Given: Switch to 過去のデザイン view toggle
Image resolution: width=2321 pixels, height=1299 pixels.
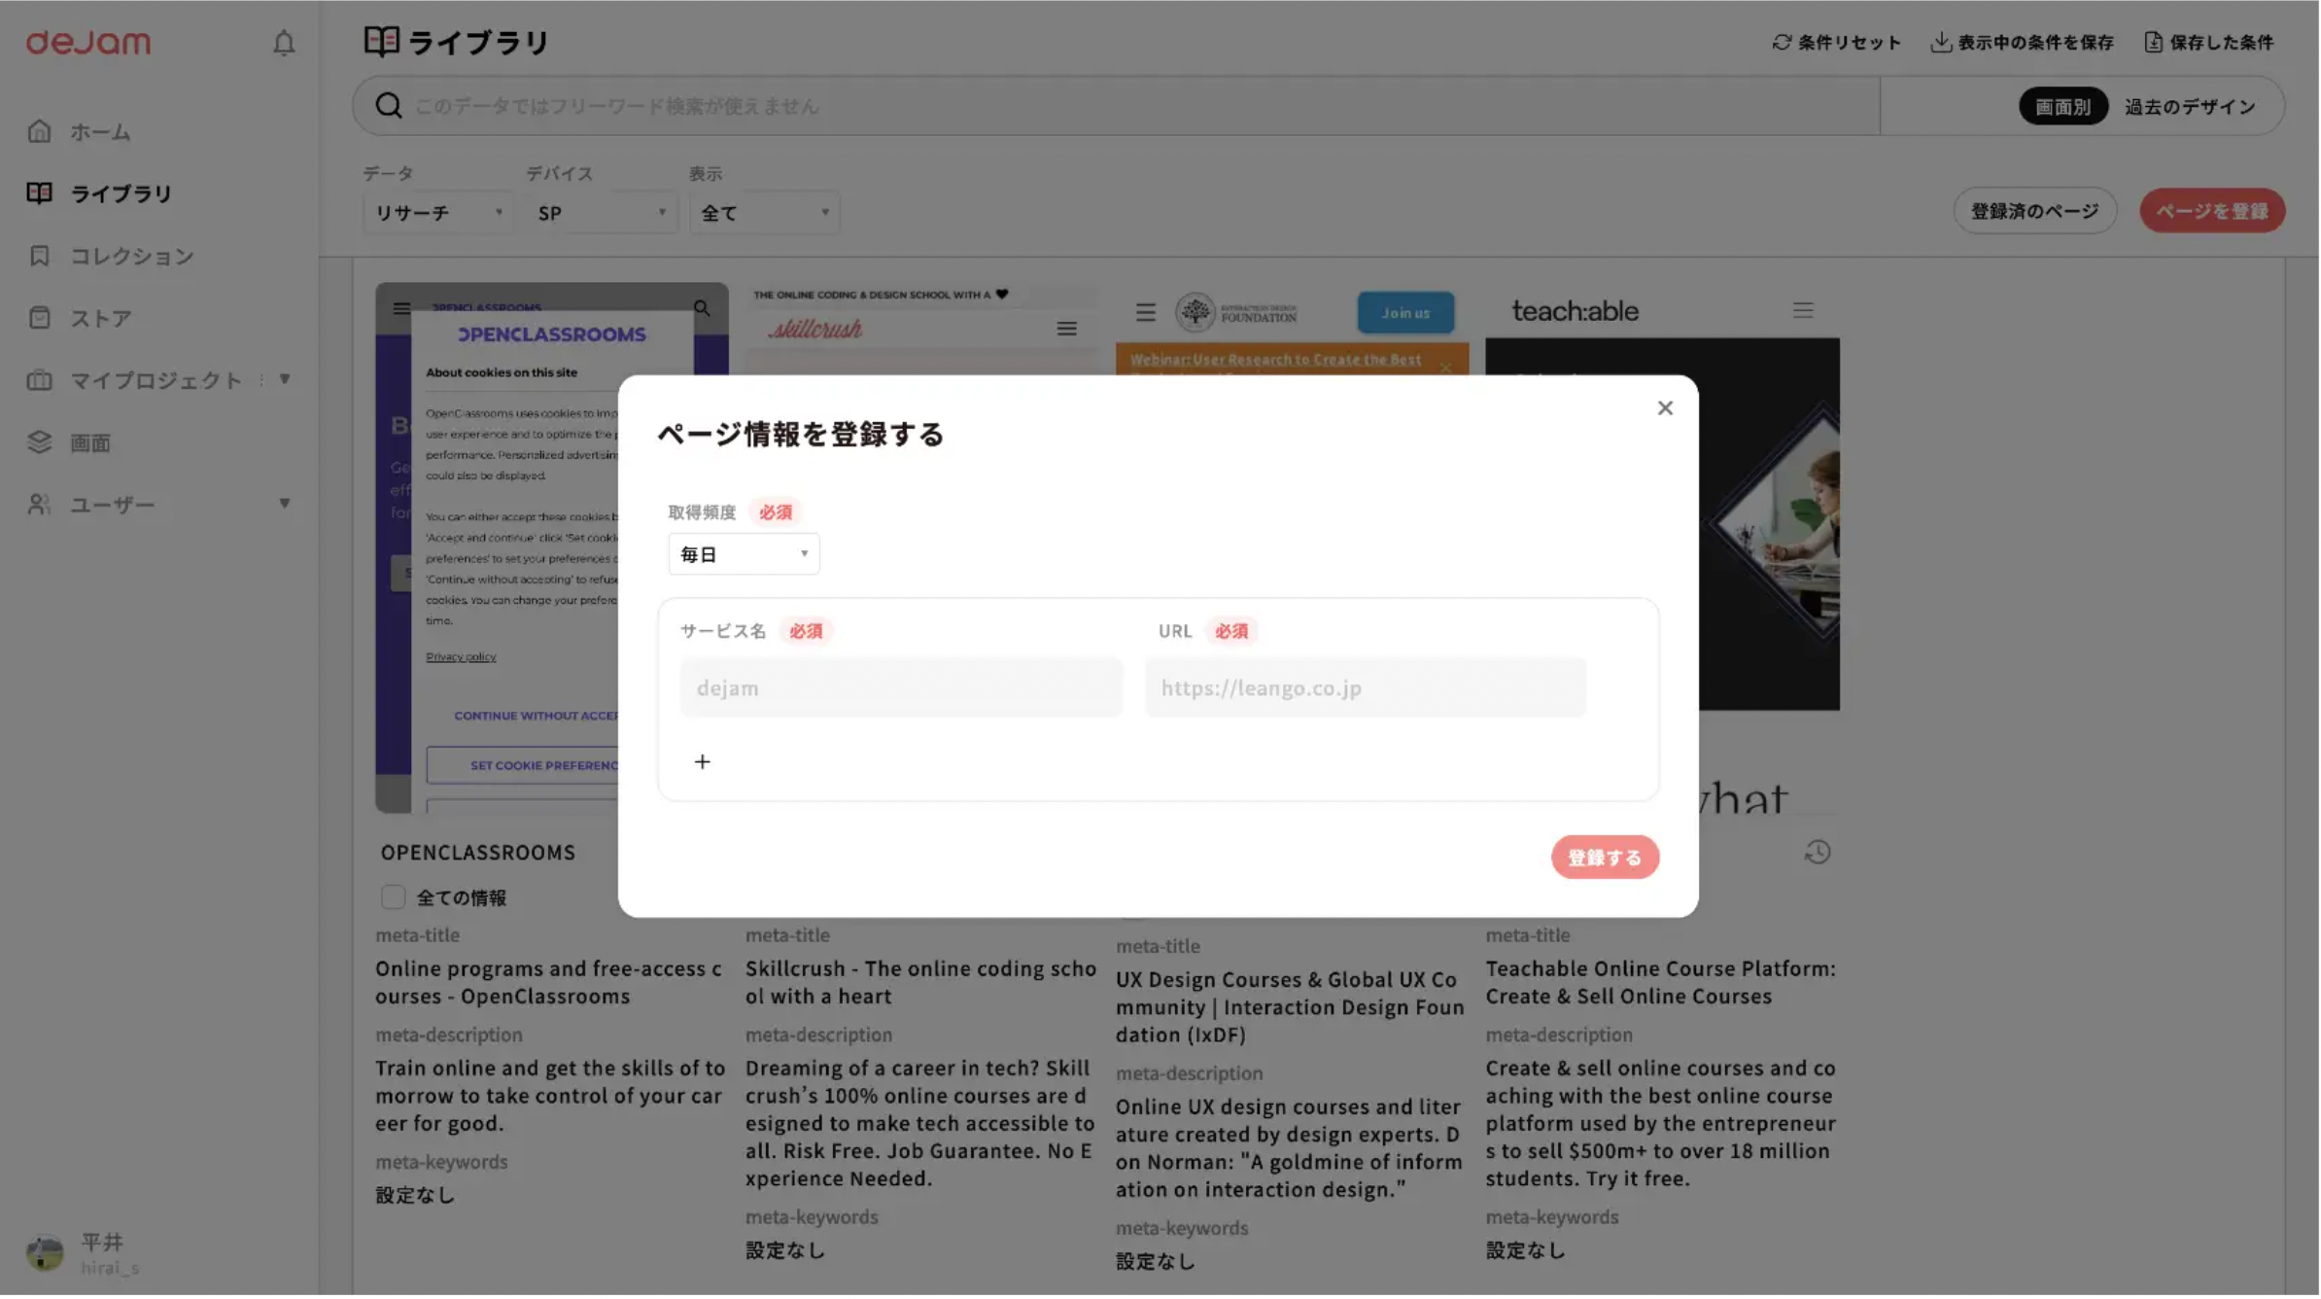Looking at the screenshot, I should (x=2190, y=107).
